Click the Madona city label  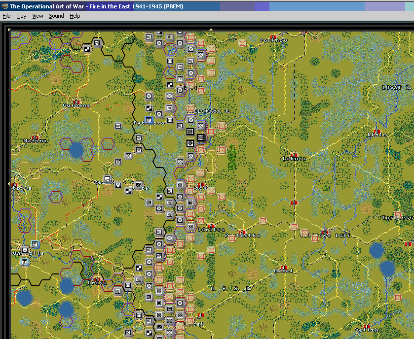(x=35, y=141)
